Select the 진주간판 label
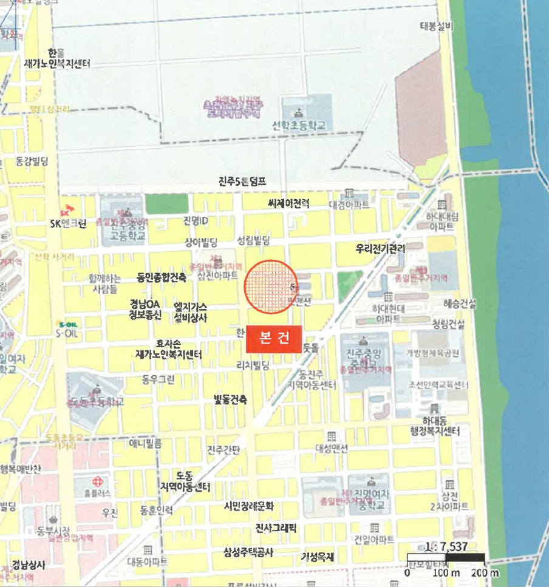The width and height of the screenshot is (549, 587). click(223, 450)
